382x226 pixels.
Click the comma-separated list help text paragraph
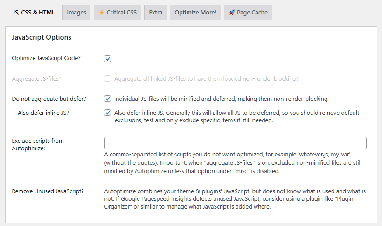233,163
